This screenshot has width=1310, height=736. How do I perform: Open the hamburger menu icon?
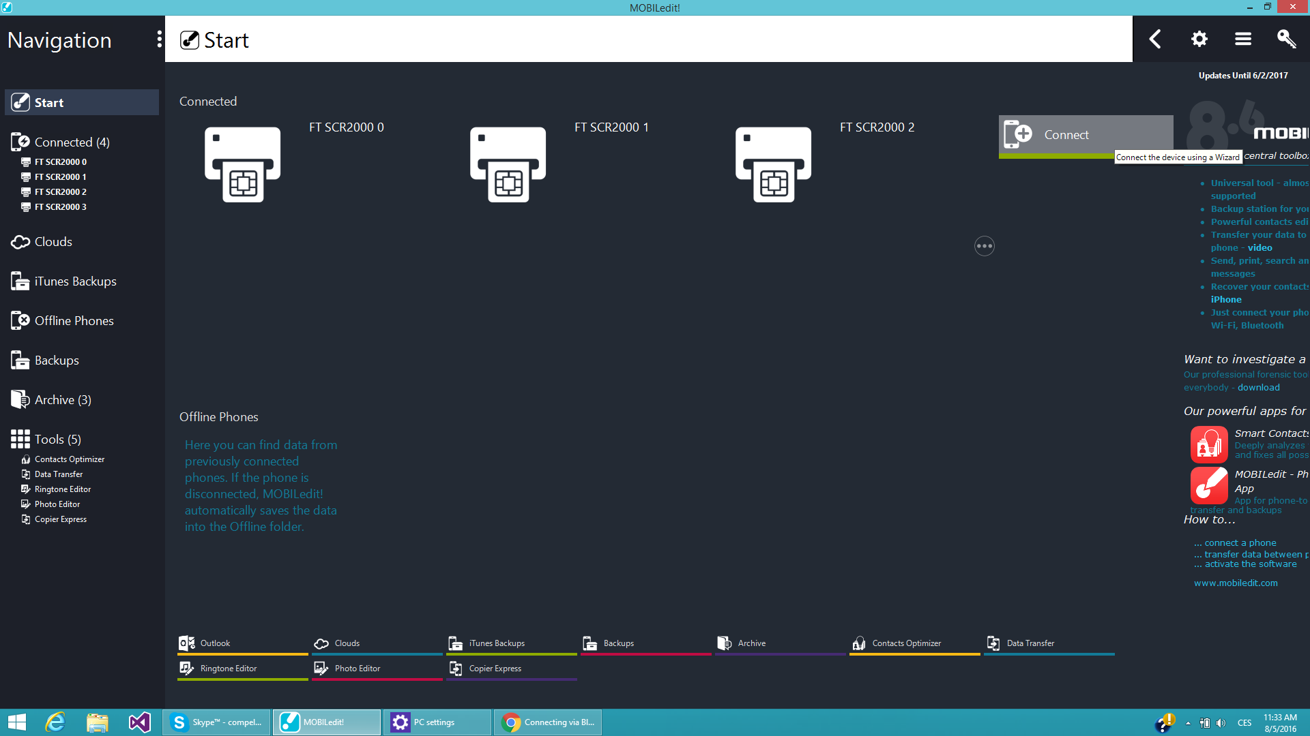(1242, 39)
